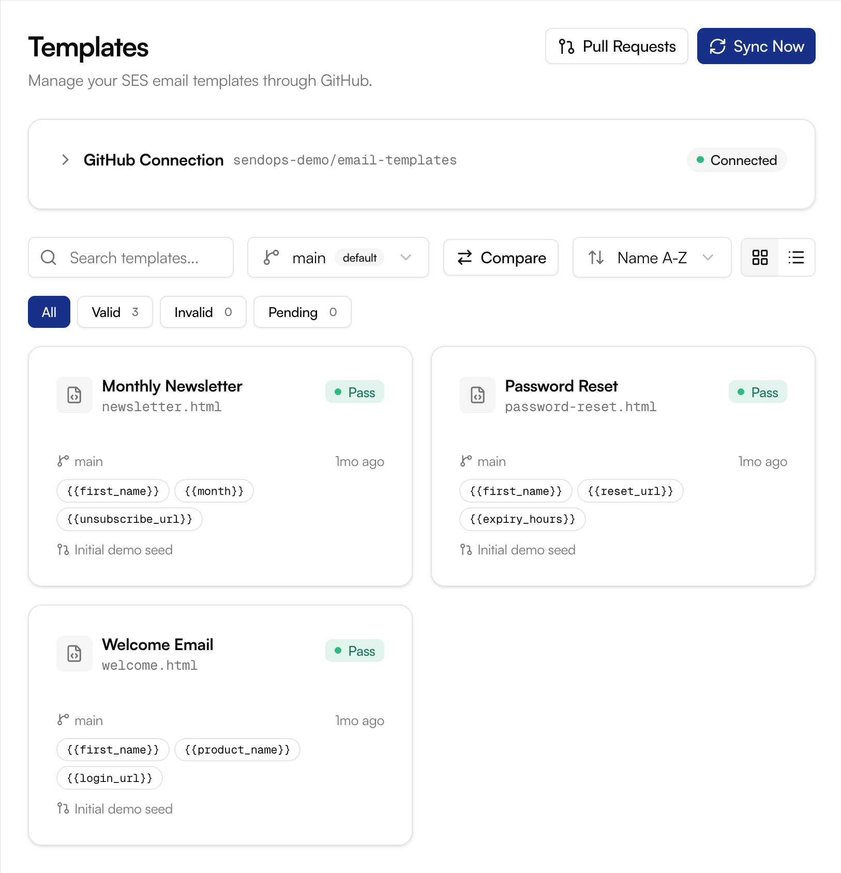The height and width of the screenshot is (873, 841).
Task: Switch to list view
Action: point(796,258)
